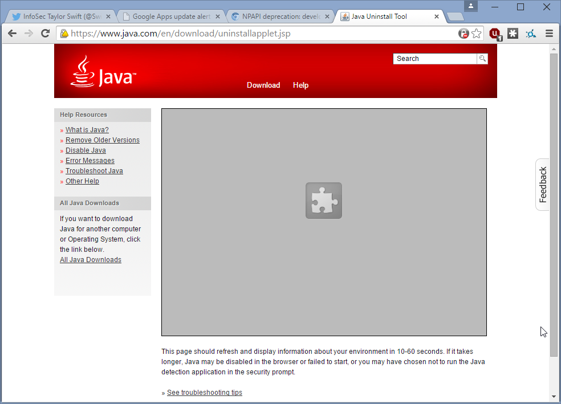Screen dimensions: 561x404
Task: Close the Java Uninstall Tool tab
Action: [x=437, y=17]
